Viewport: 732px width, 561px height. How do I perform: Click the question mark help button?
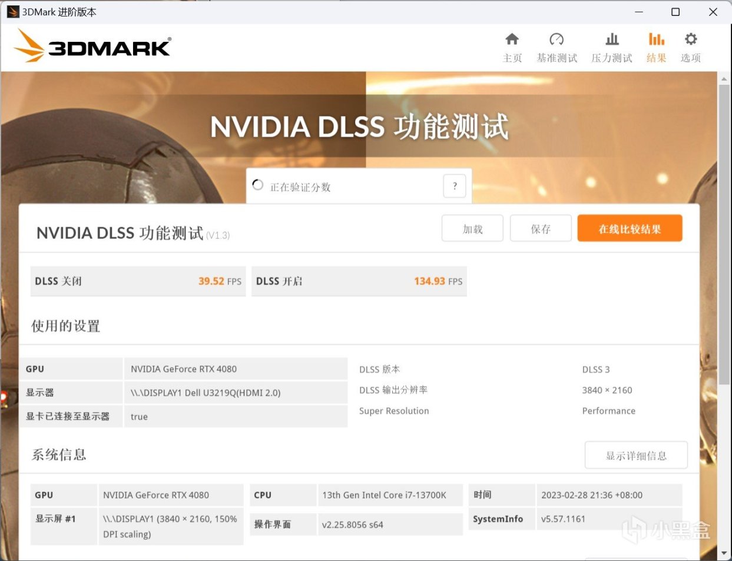(454, 186)
